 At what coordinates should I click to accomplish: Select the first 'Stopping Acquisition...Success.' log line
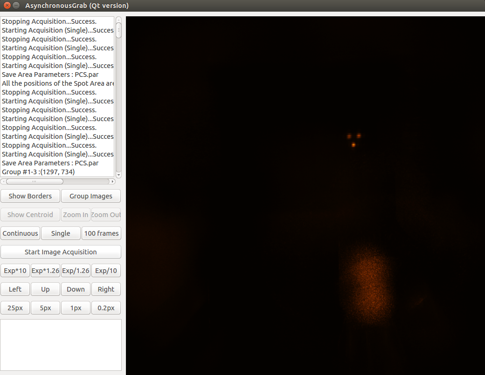(49, 21)
